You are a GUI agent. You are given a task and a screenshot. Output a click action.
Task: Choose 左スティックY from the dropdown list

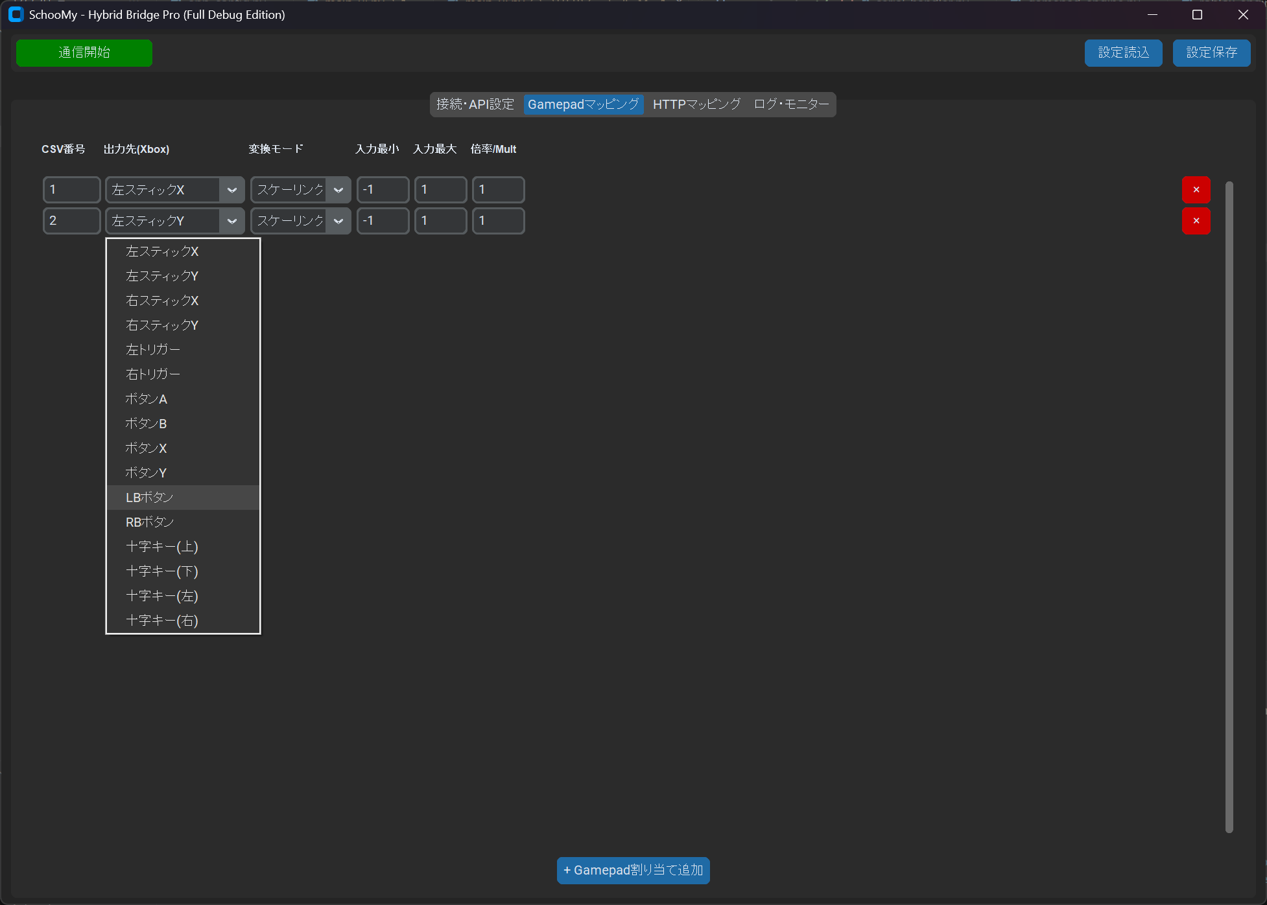click(183, 276)
